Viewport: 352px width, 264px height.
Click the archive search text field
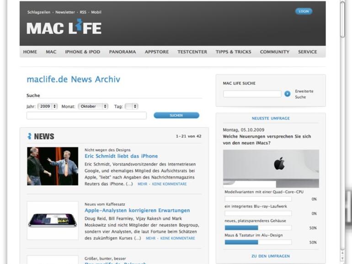(86, 115)
